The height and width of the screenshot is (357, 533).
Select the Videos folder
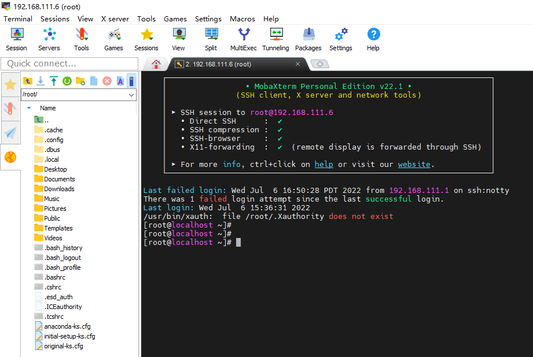point(48,238)
